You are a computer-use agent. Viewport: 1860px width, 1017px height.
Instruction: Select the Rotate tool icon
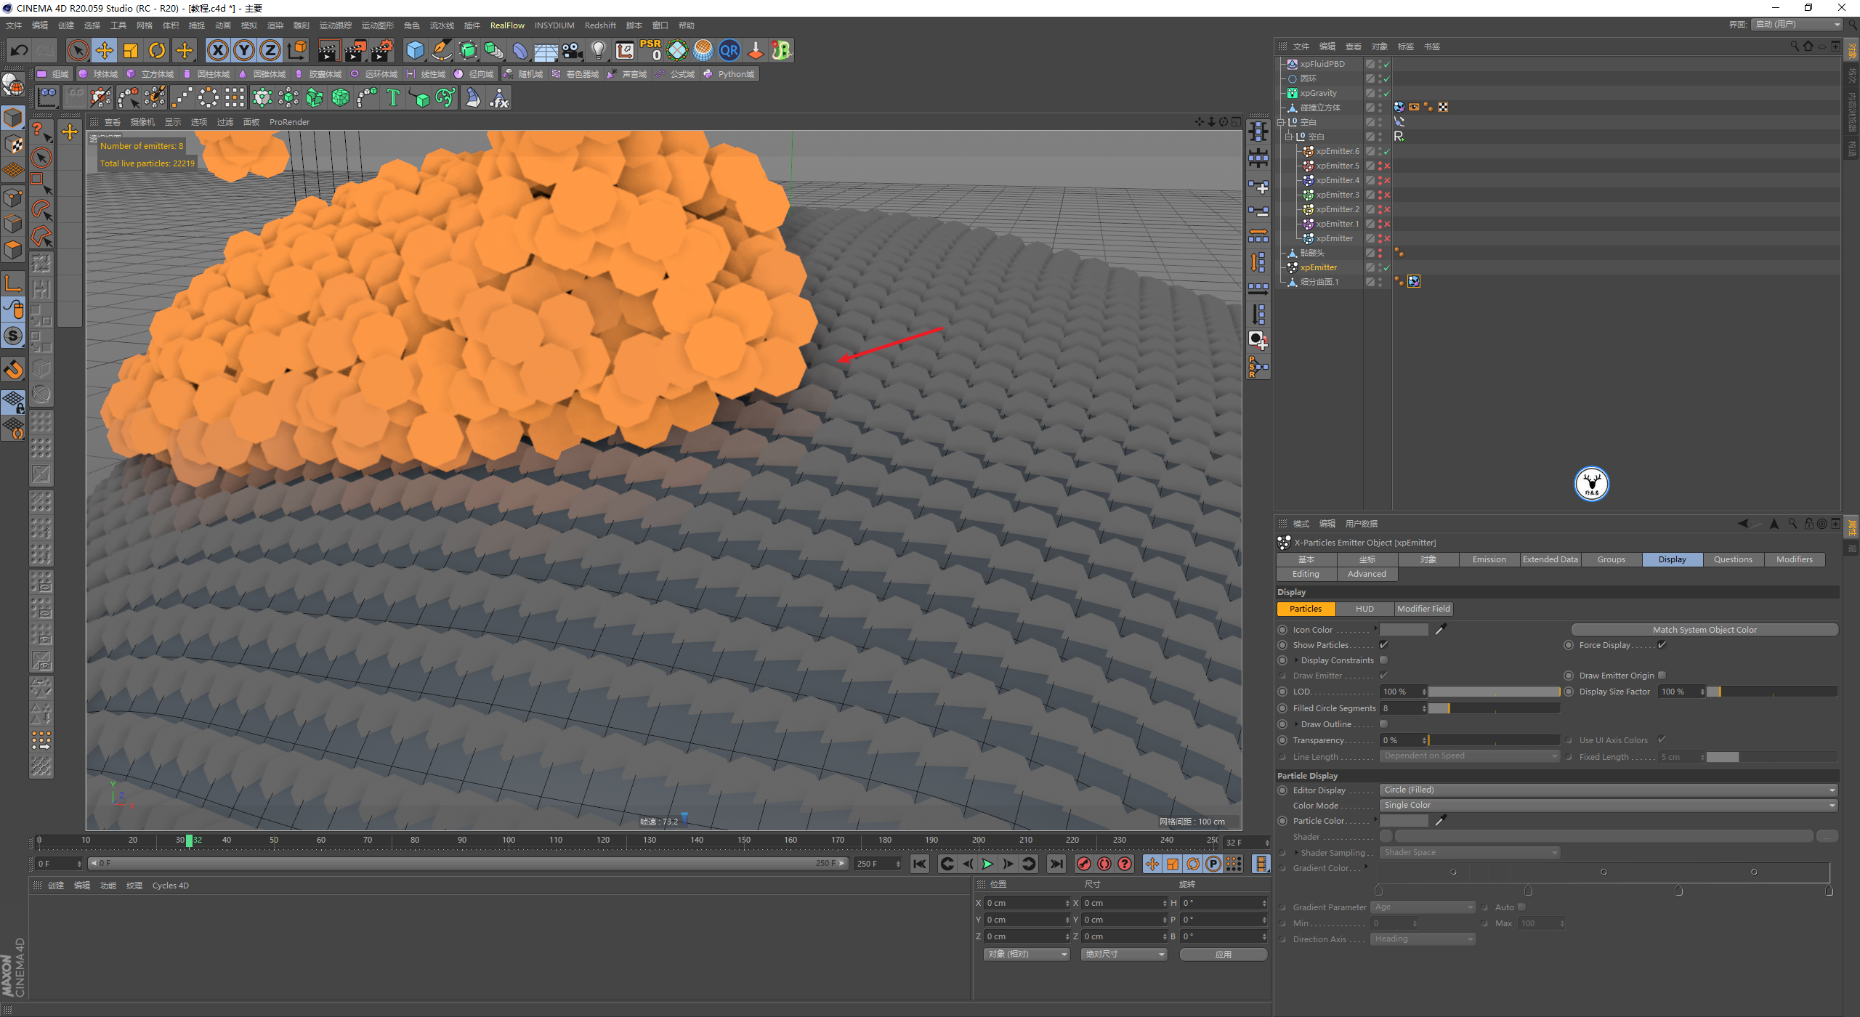coord(157,50)
